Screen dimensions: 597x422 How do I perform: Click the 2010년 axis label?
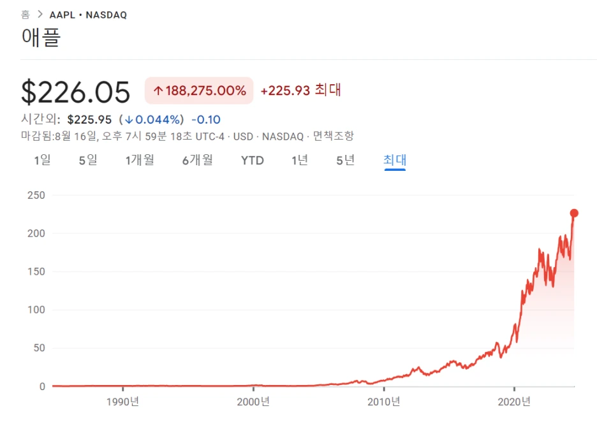[x=384, y=402]
